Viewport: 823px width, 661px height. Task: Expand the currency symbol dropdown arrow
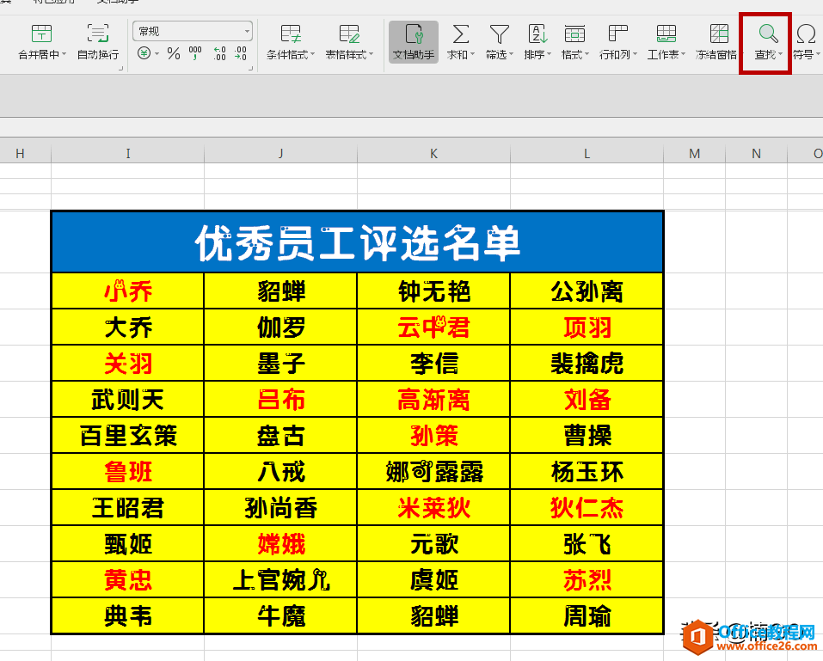tap(157, 53)
